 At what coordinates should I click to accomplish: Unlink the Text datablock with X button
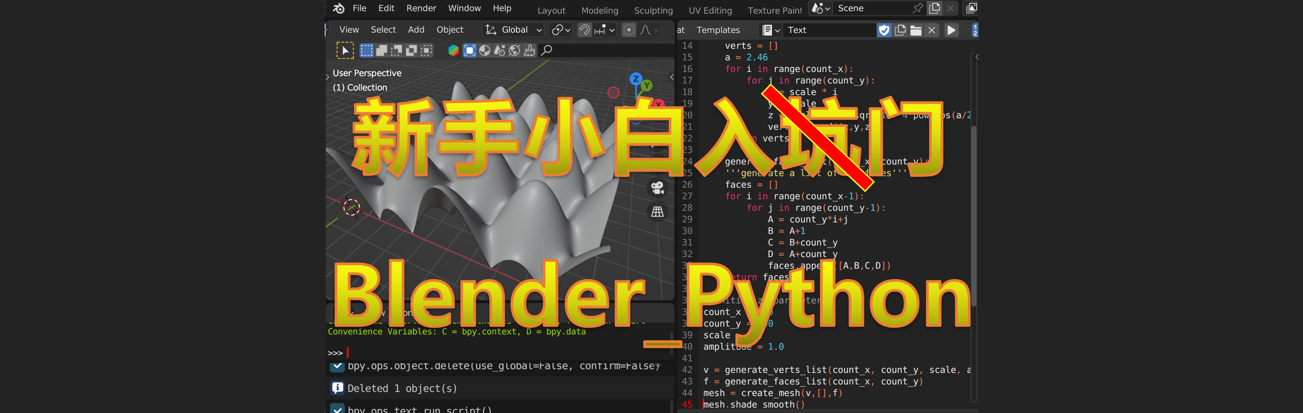(932, 30)
